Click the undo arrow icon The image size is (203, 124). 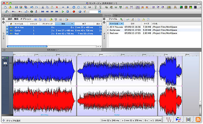(x=32, y=7)
